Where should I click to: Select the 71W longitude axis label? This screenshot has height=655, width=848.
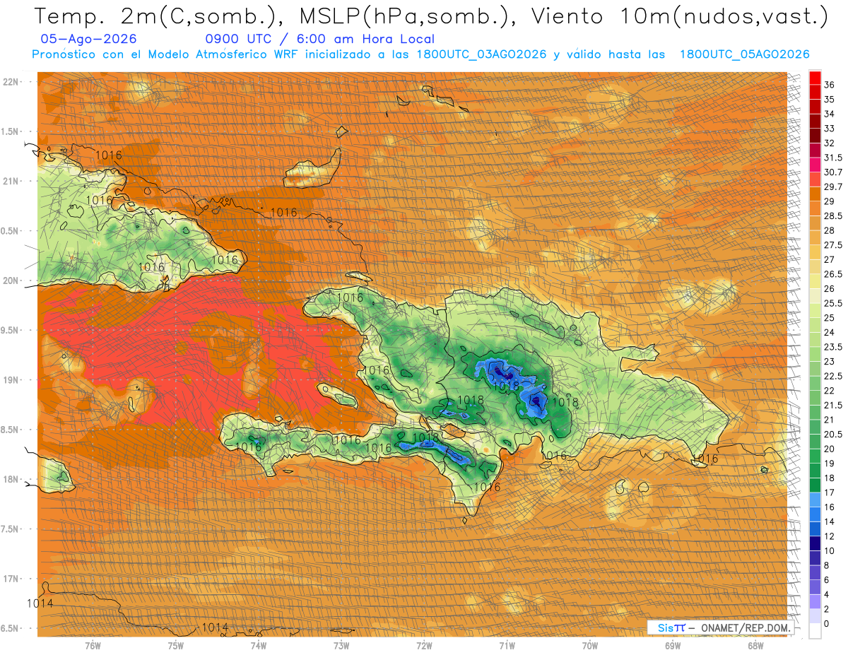click(507, 646)
